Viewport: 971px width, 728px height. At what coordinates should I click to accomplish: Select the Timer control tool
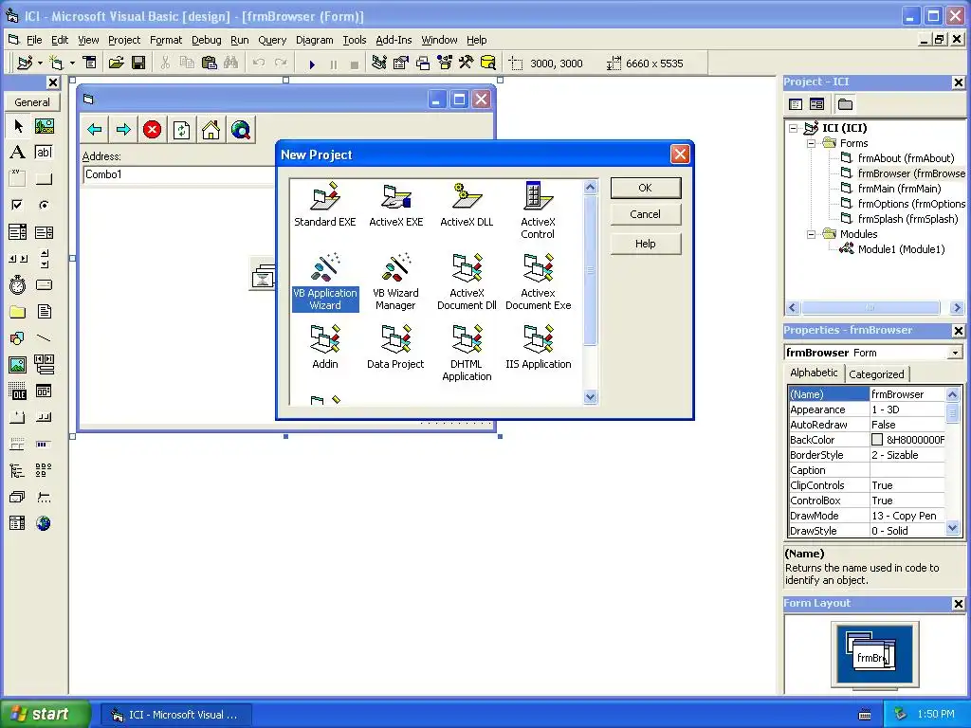18,284
